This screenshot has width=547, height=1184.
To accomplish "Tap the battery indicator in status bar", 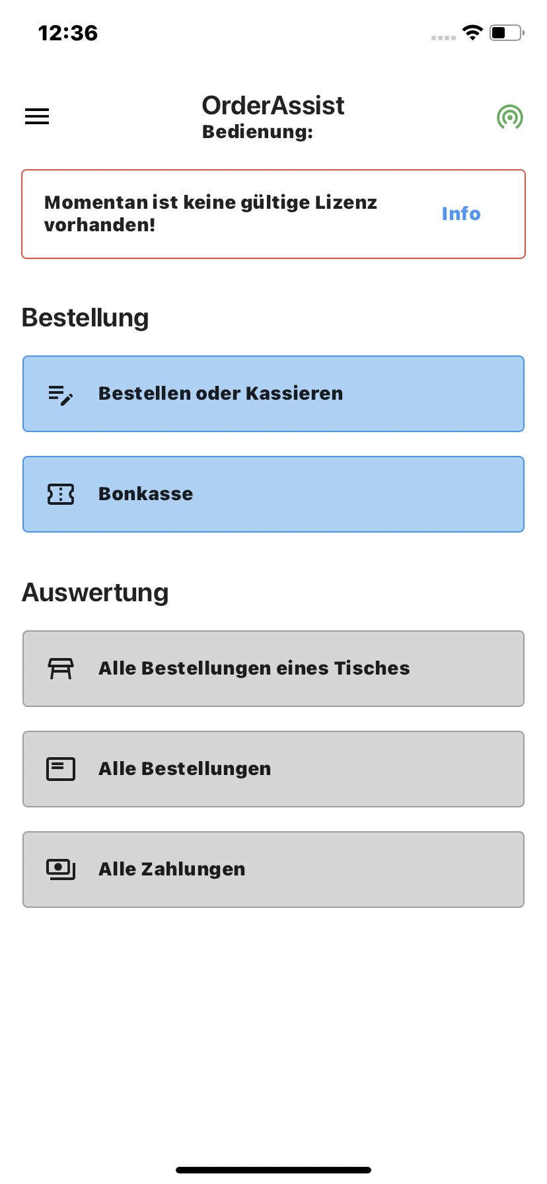I will [507, 32].
